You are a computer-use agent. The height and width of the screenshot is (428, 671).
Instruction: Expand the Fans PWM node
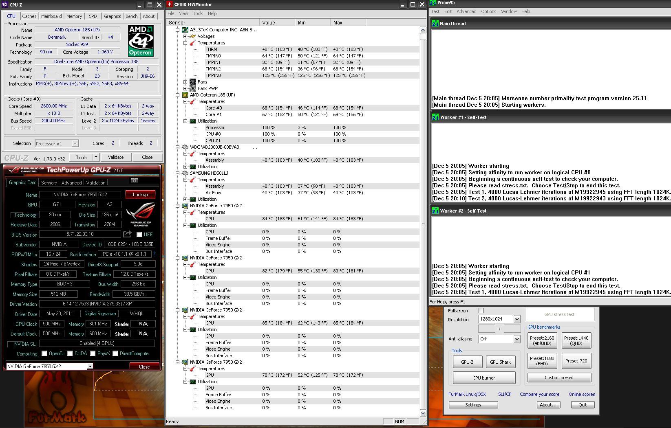[185, 88]
